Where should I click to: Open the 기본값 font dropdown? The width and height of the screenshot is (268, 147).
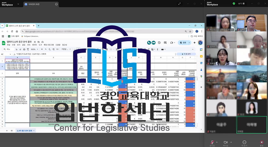pos(66,49)
